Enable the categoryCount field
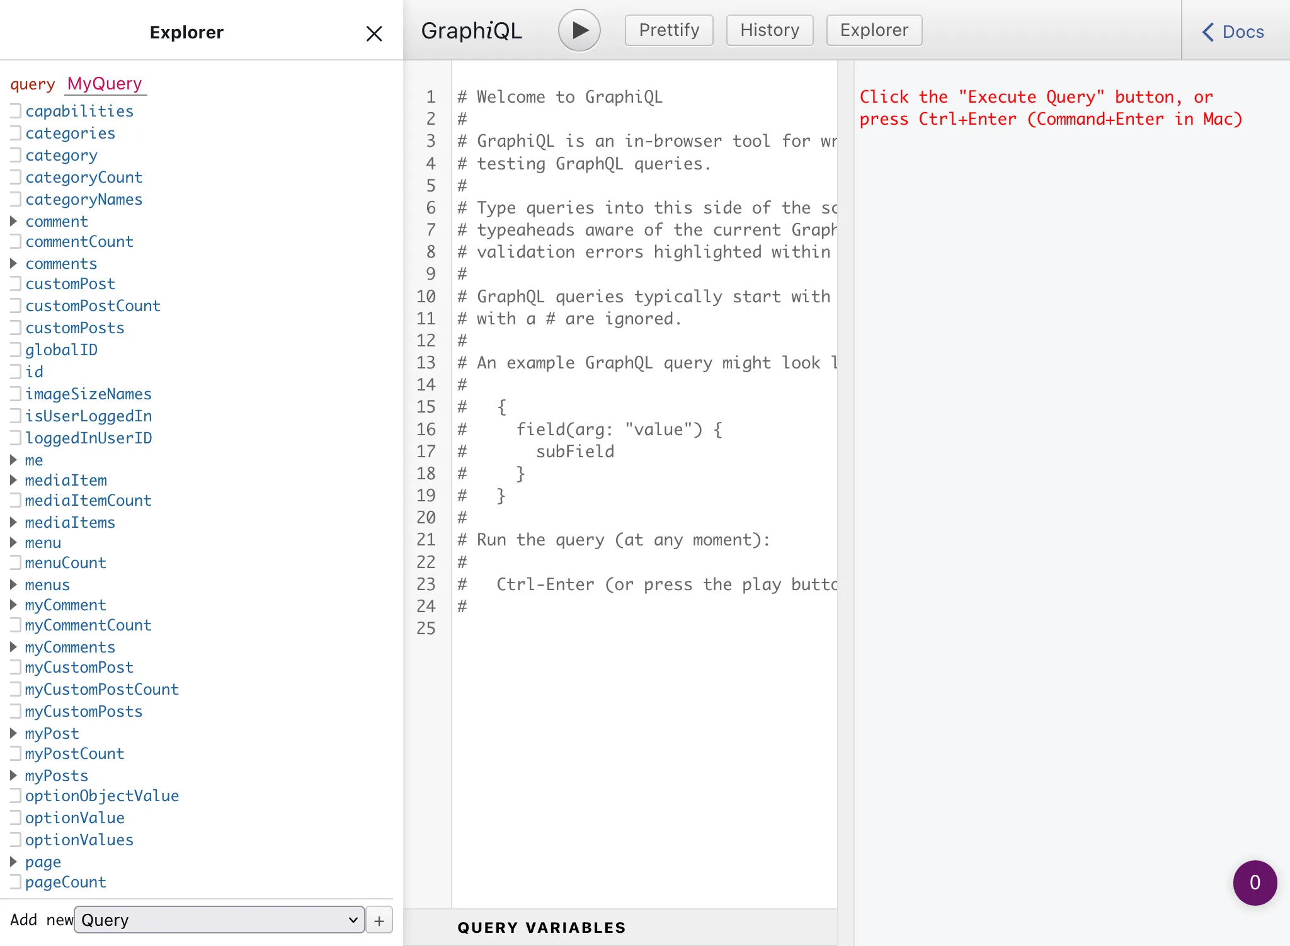Viewport: 1290px width, 946px height. 16,177
